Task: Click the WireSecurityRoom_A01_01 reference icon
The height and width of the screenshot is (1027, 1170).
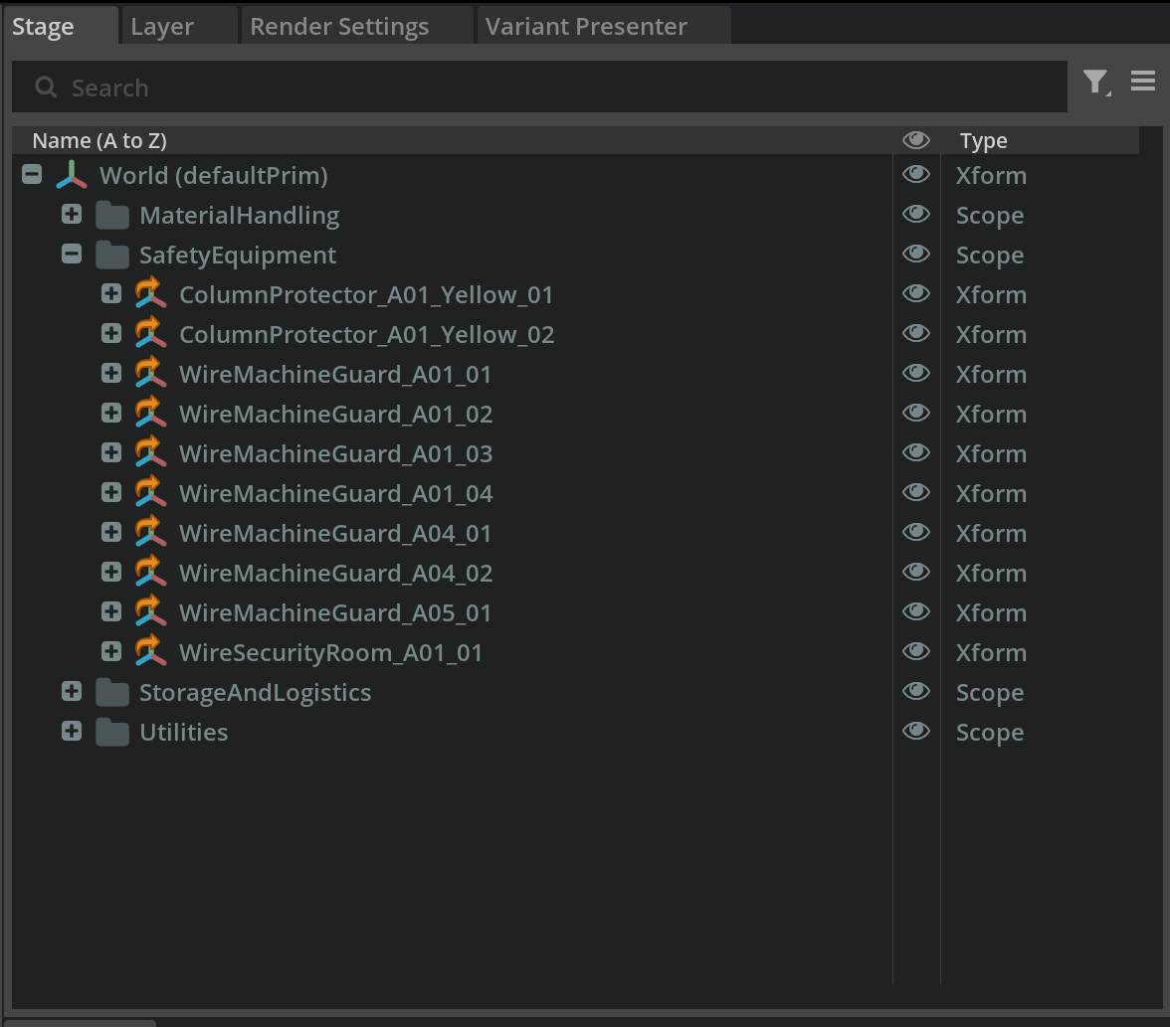Action: point(150,652)
